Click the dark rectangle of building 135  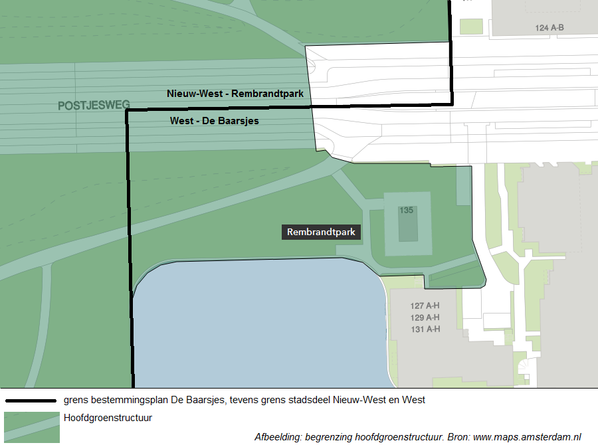pos(408,227)
